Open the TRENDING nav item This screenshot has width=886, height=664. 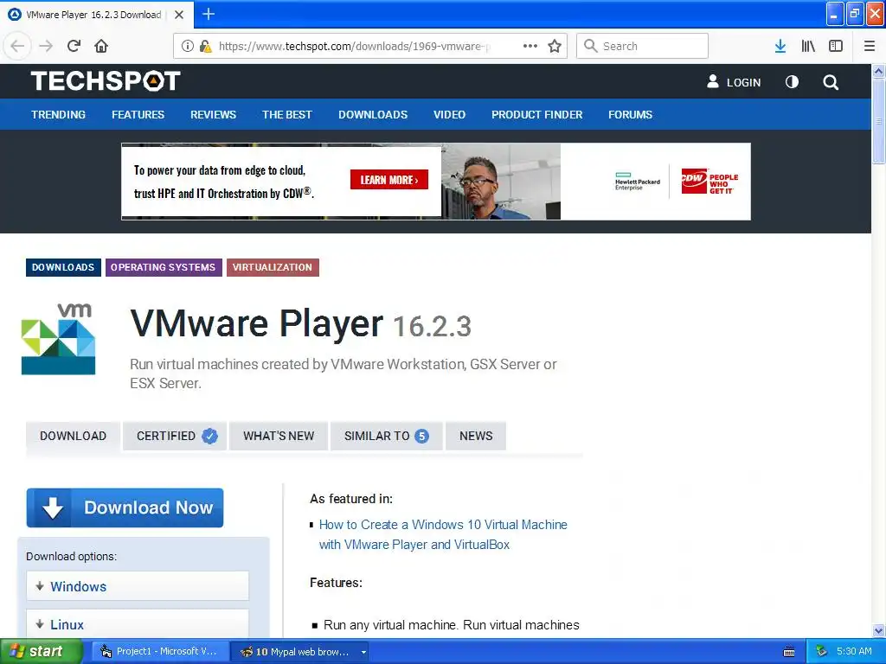[x=58, y=115]
